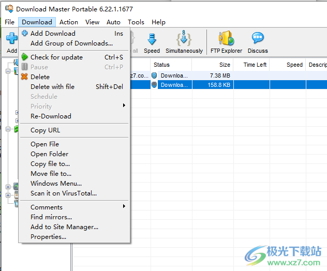Screen dimensions: 327x271
Task: Expand the last plus-box tree node
Action: pyautogui.click(x=8, y=195)
